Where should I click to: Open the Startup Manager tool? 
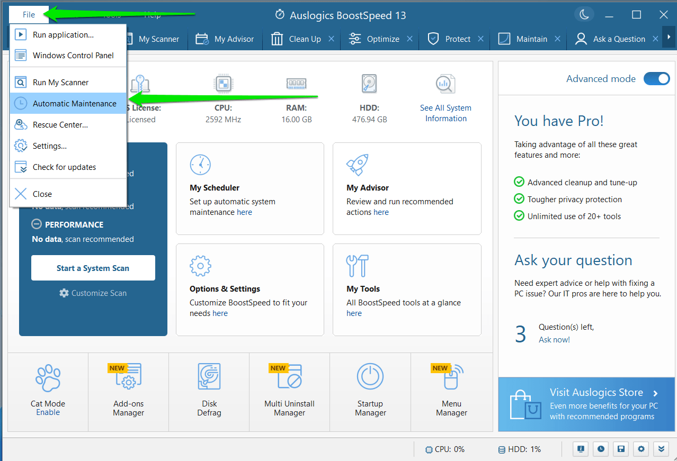pyautogui.click(x=370, y=392)
